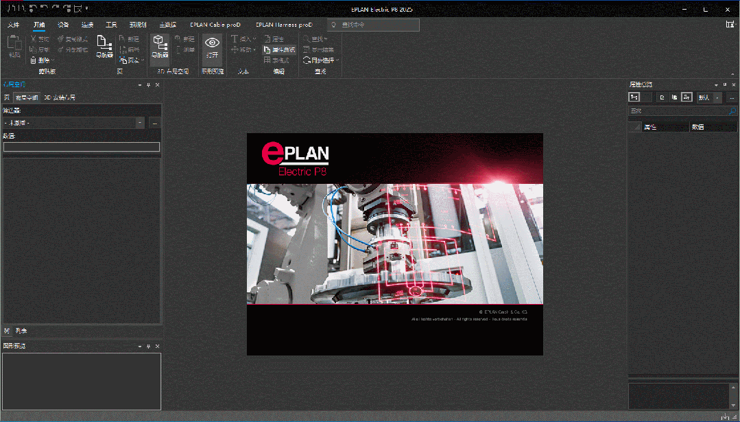
Task: Click the second blank button in properties toolbar
Action: [647, 97]
